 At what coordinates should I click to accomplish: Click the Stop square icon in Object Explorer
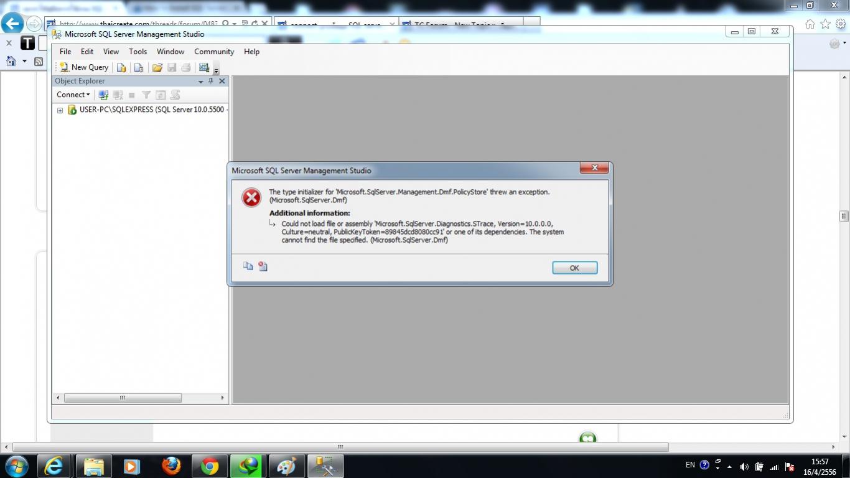pyautogui.click(x=131, y=95)
